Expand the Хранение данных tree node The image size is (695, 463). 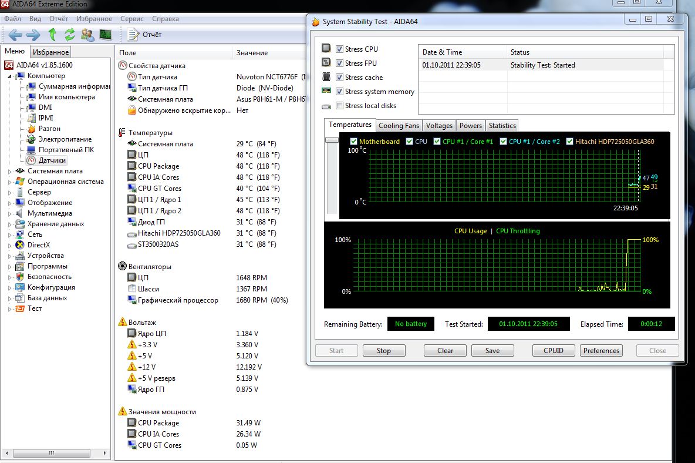10,224
